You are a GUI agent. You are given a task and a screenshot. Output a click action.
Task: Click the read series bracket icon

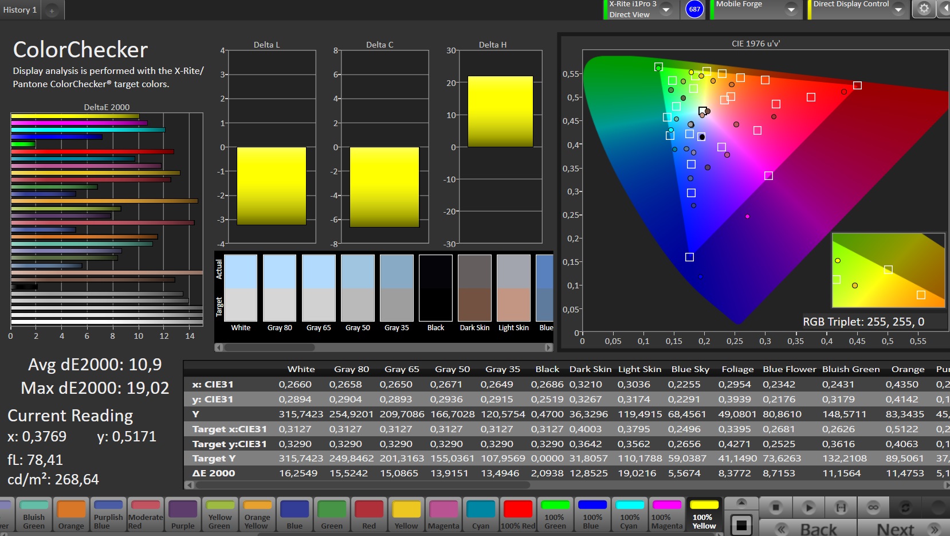[841, 507]
